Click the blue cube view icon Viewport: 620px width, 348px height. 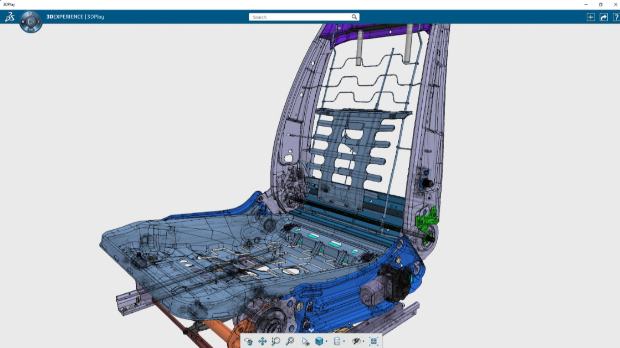tap(319, 341)
